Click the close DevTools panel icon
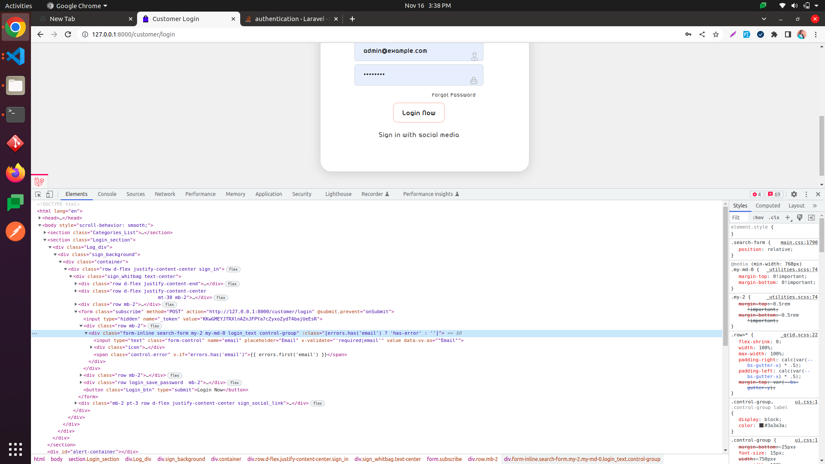 click(818, 194)
